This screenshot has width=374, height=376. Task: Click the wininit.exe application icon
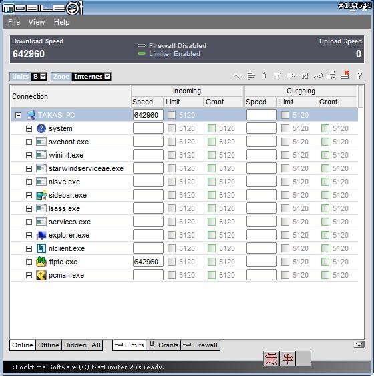pos(41,155)
